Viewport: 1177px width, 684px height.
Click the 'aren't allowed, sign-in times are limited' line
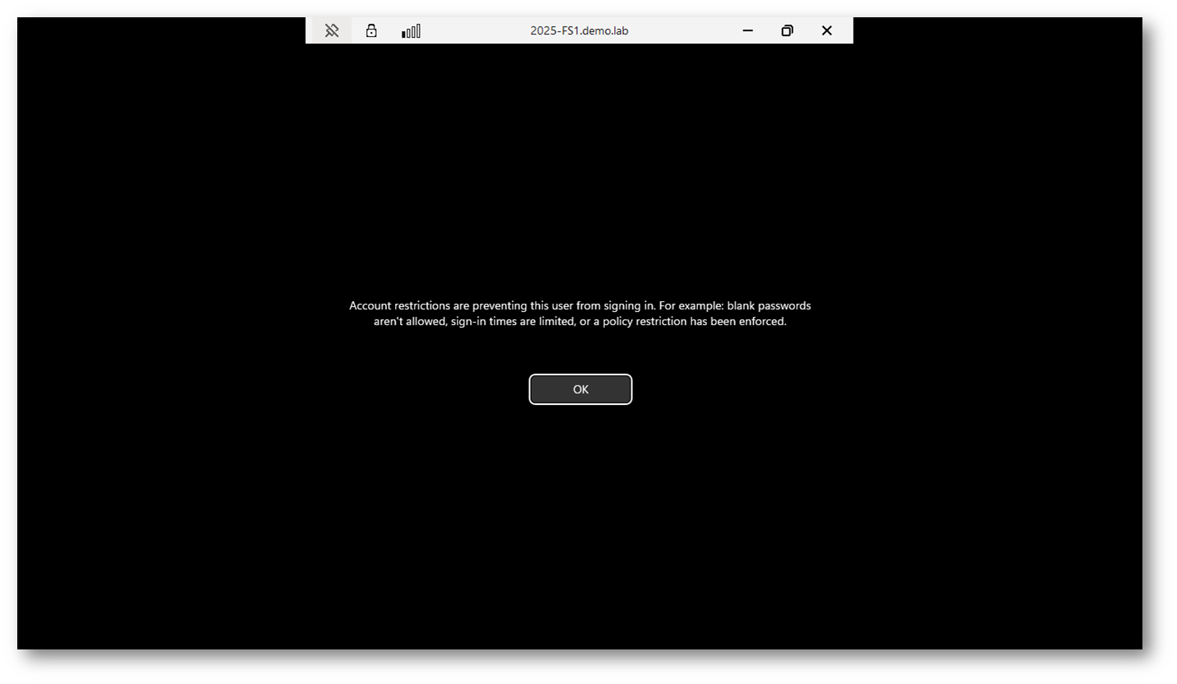(580, 322)
